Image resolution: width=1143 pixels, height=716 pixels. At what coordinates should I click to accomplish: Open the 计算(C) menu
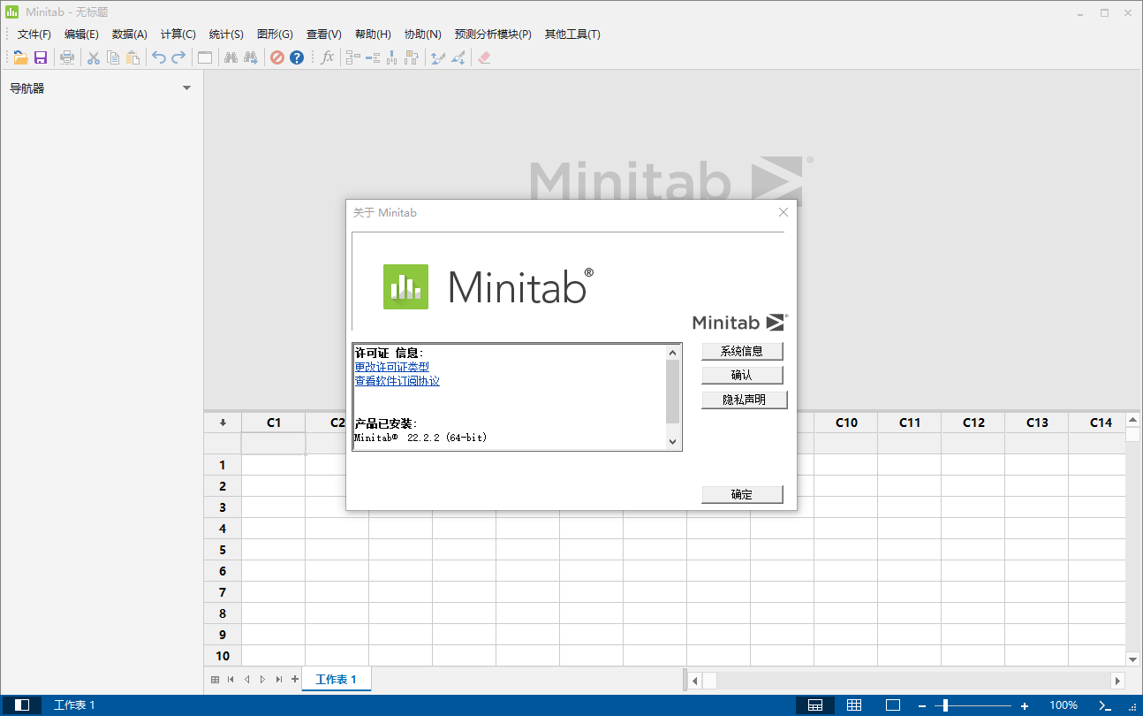pos(178,34)
